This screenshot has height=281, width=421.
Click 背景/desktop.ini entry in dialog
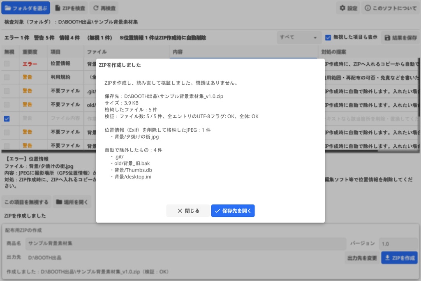pos(133,177)
